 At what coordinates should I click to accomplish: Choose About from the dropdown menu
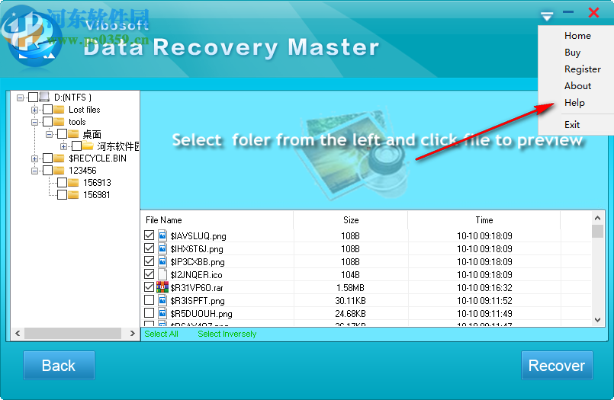577,86
